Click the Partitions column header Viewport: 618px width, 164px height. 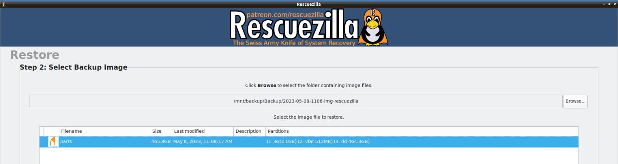coord(422,131)
